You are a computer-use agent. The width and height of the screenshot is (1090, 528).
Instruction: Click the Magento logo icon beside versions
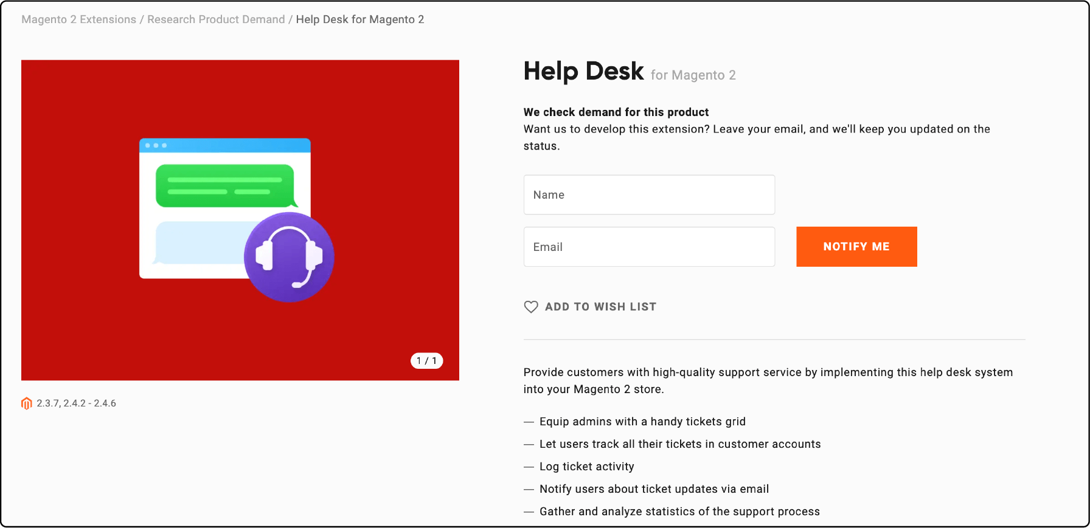point(26,403)
